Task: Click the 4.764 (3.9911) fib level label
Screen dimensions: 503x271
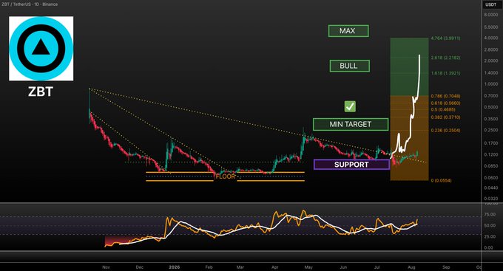Action: pyautogui.click(x=445, y=38)
